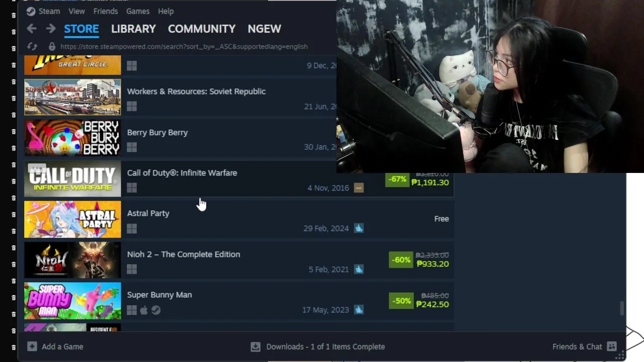This screenshot has width=644, height=362.
Task: Click Windows icon under Workers & Resources
Action: (132, 106)
